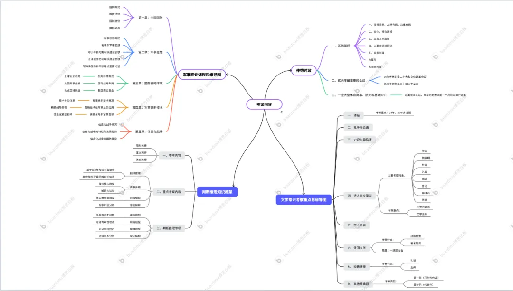
Task: Select the branch 二、这两年最重要的会议
Action: [349, 80]
